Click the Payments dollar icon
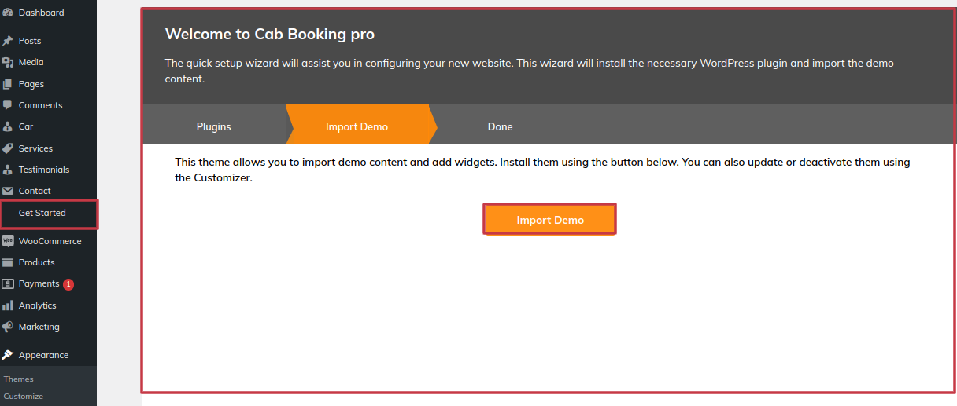The image size is (957, 406). pos(8,284)
